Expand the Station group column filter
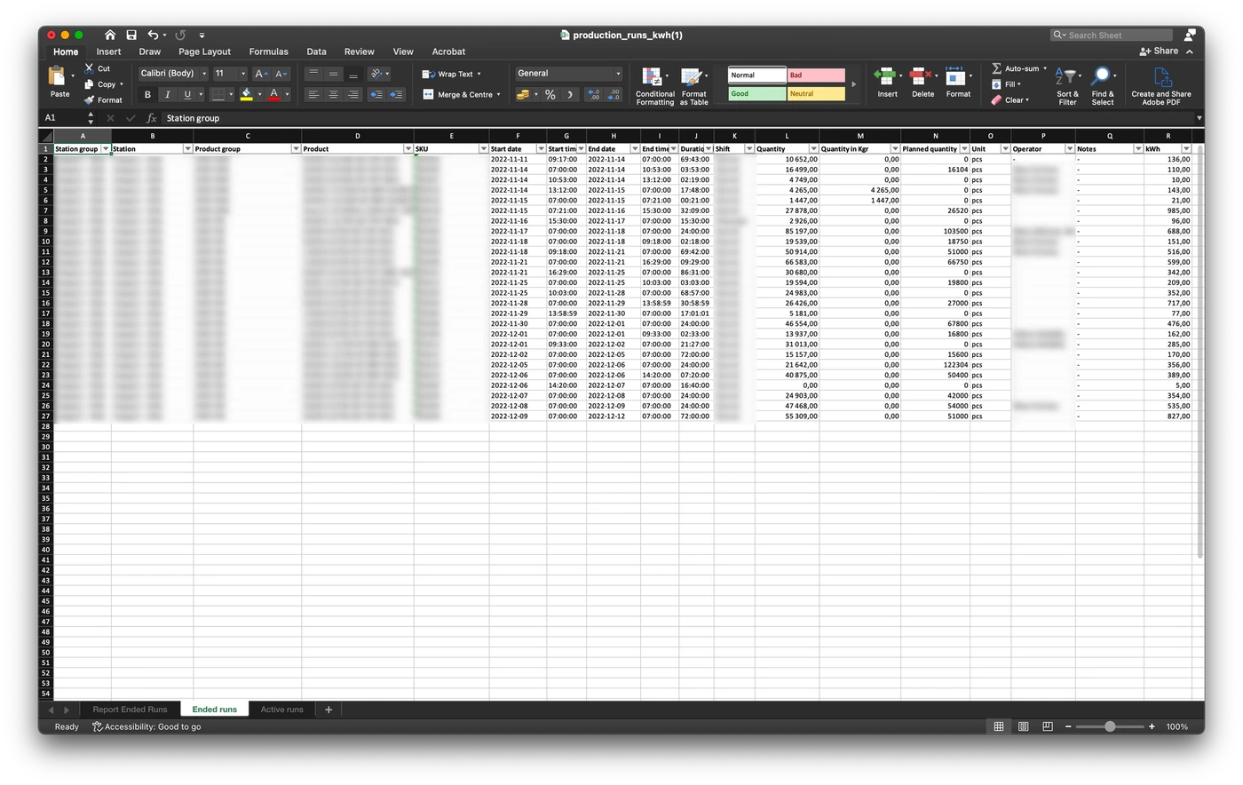This screenshot has width=1243, height=785. coord(106,149)
